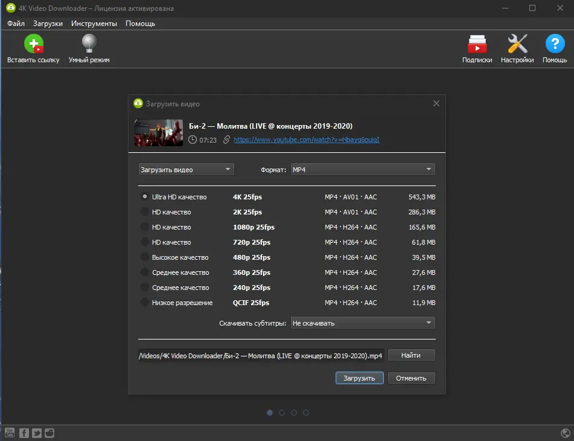Screen dimensions: 574x441
Task: Click the YouTube icon in bottom bar
Action: pos(10,433)
